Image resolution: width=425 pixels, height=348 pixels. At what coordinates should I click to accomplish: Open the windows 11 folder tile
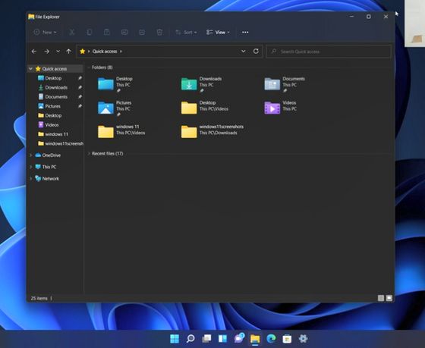(x=121, y=131)
